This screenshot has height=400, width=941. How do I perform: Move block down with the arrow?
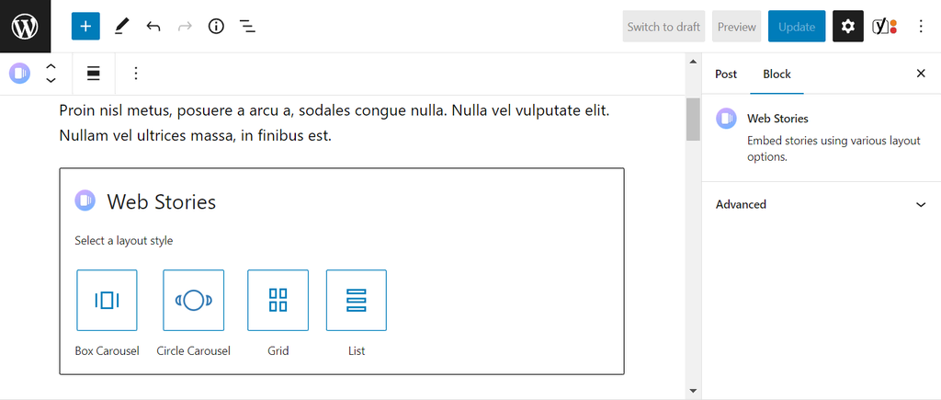51,81
